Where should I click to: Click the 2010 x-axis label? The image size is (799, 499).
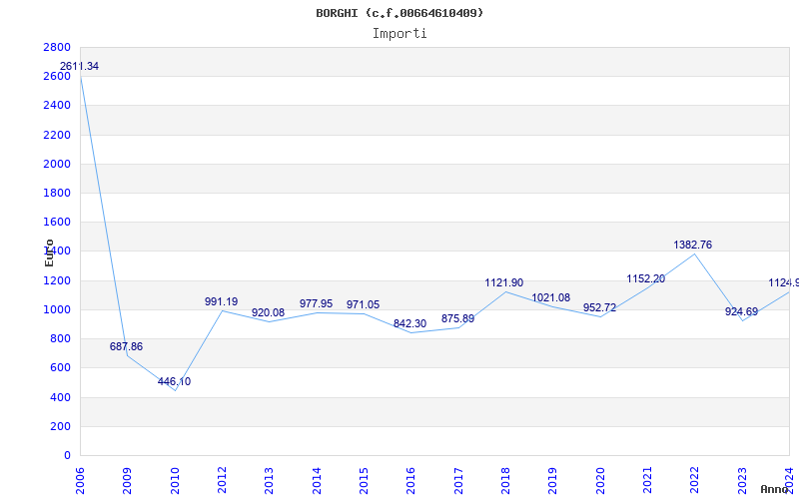coord(175,481)
